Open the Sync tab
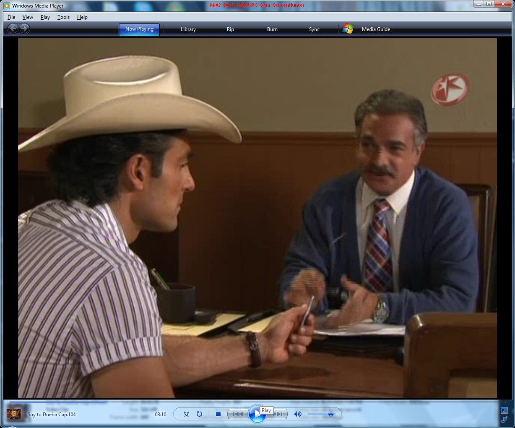The image size is (515, 428). [x=314, y=29]
